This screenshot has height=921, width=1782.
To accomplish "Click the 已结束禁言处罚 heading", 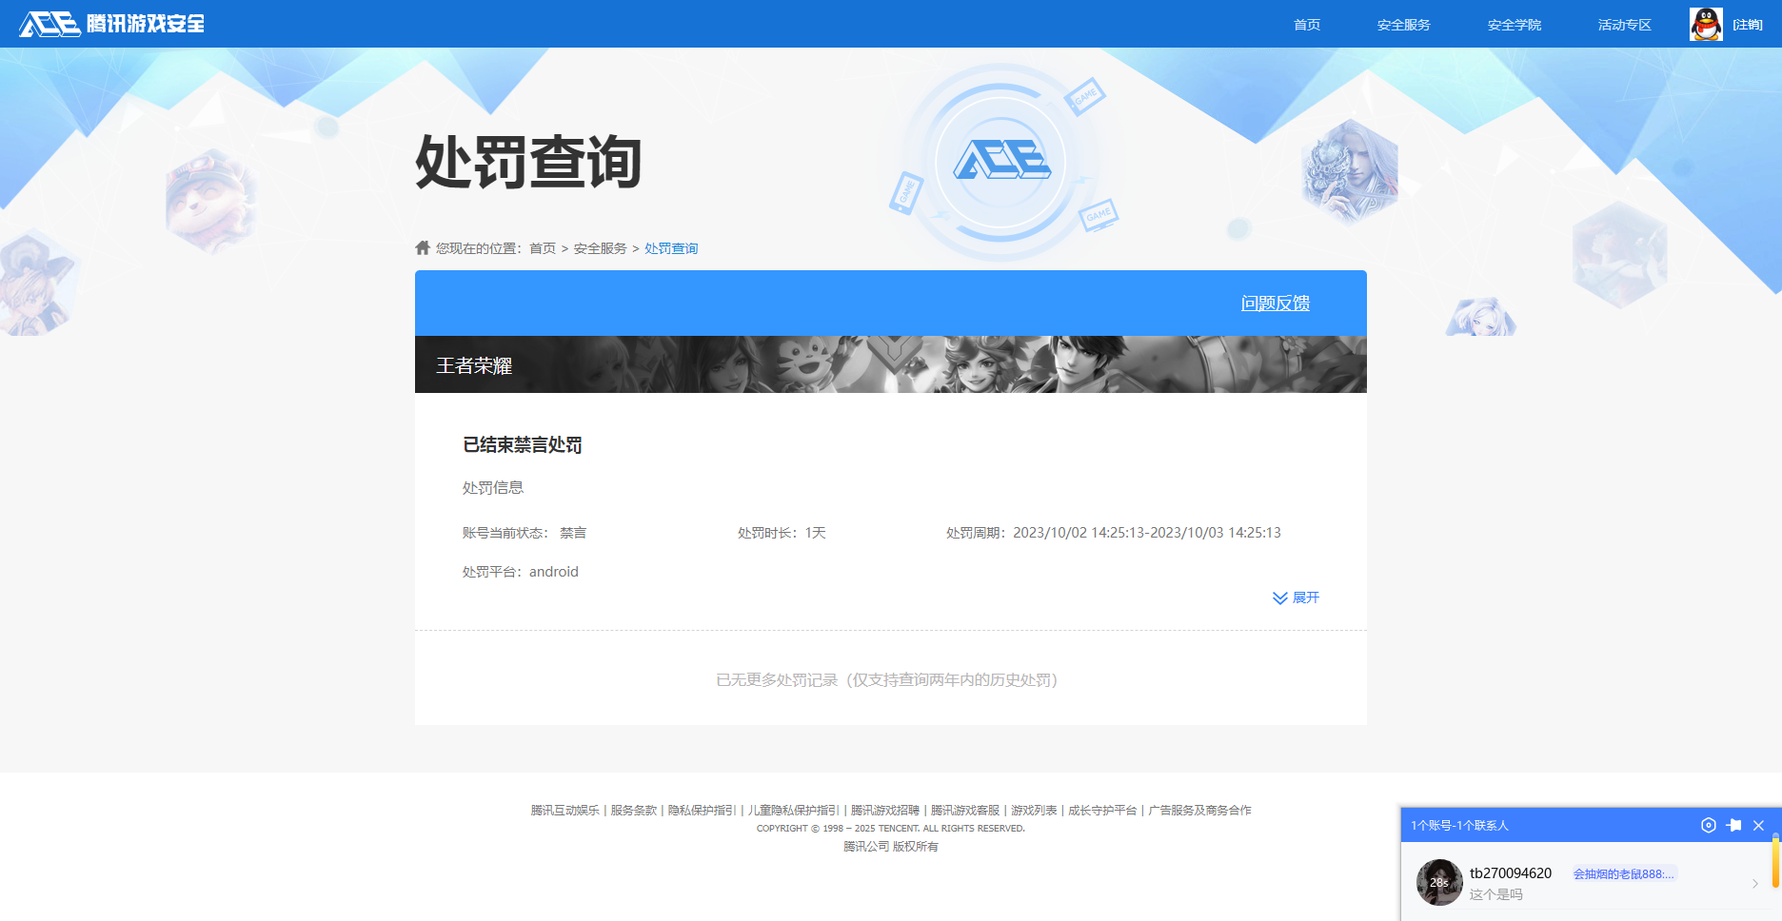I will point(523,444).
